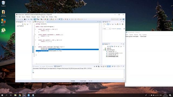This screenshot has height=97, width=173.
Task: Click Activate link in Task List
Action: (119, 29)
